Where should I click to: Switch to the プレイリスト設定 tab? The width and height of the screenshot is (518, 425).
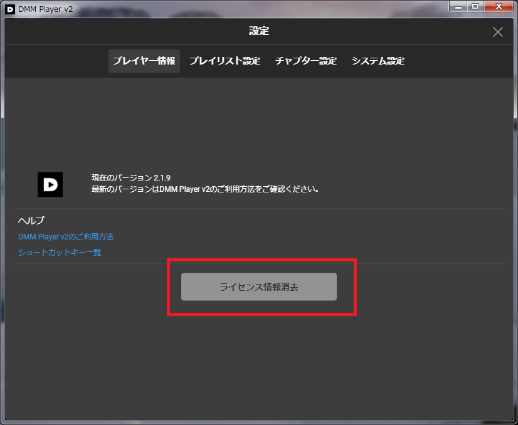point(225,61)
